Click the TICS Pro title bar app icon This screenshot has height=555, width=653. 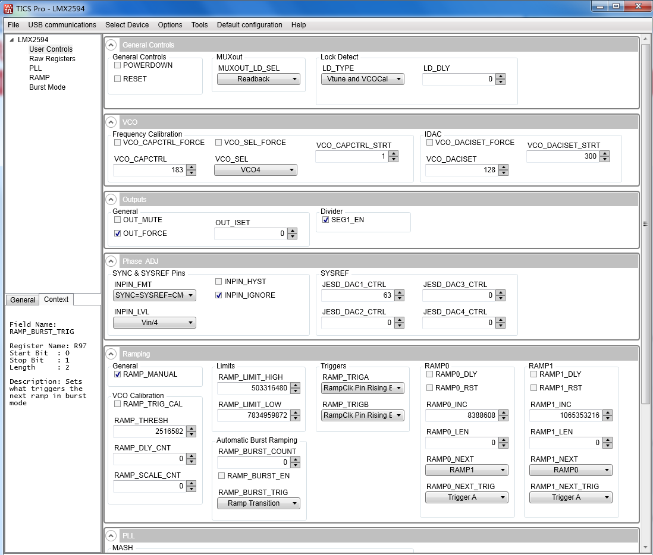pyautogui.click(x=8, y=8)
